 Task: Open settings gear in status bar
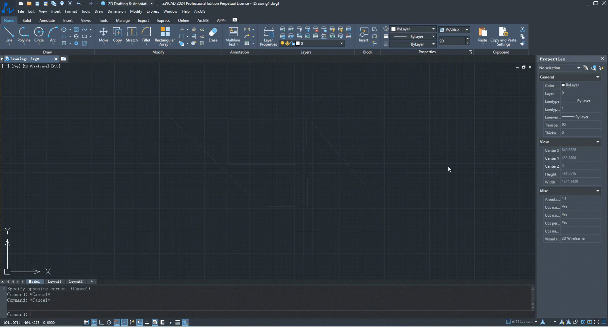tap(583, 322)
